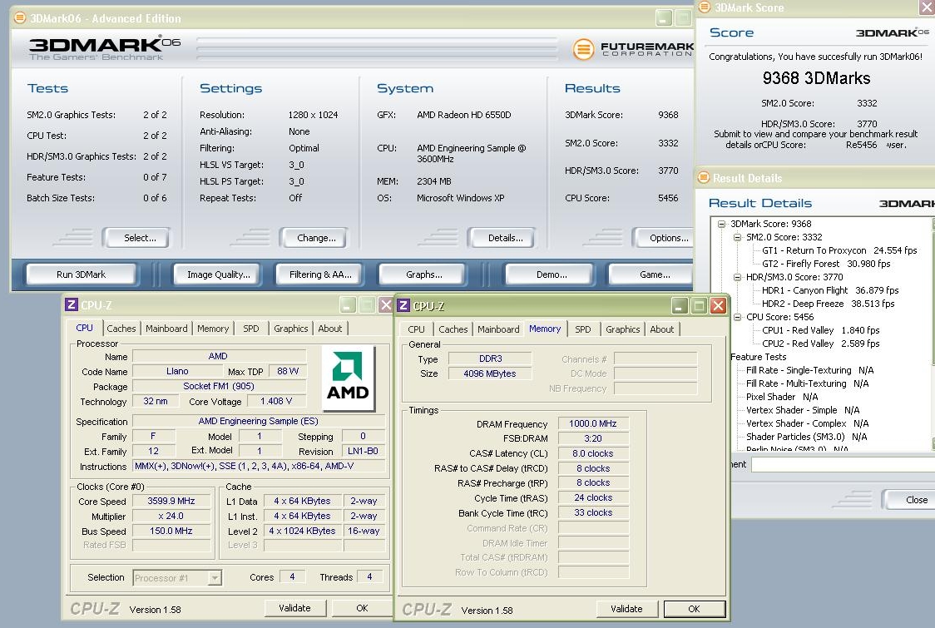This screenshot has height=628, width=935.
Task: Select CPU1 - Red Valley result
Action: pyautogui.click(x=820, y=330)
